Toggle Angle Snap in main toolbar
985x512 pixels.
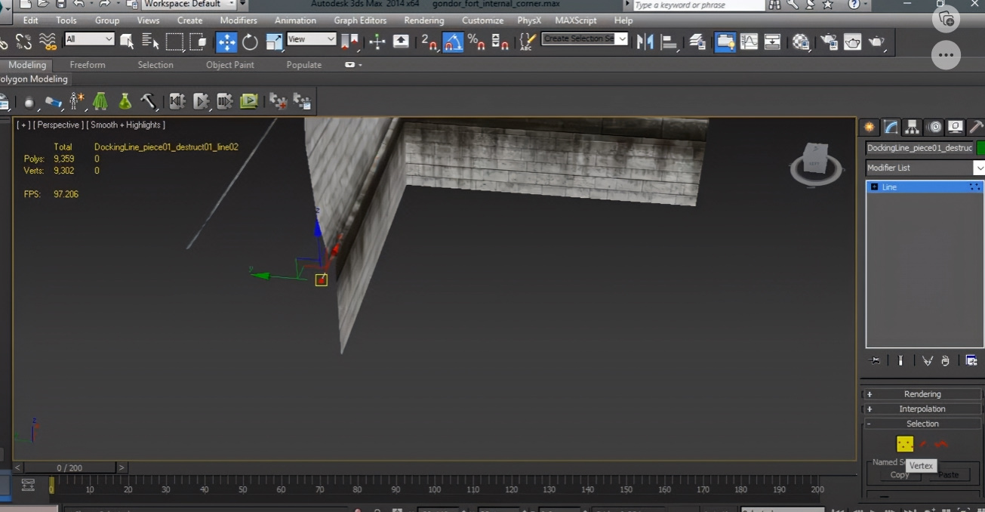[x=452, y=42]
